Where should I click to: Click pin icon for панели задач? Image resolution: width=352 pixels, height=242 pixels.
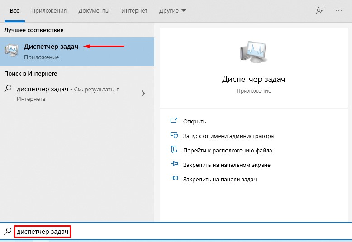coord(174,178)
